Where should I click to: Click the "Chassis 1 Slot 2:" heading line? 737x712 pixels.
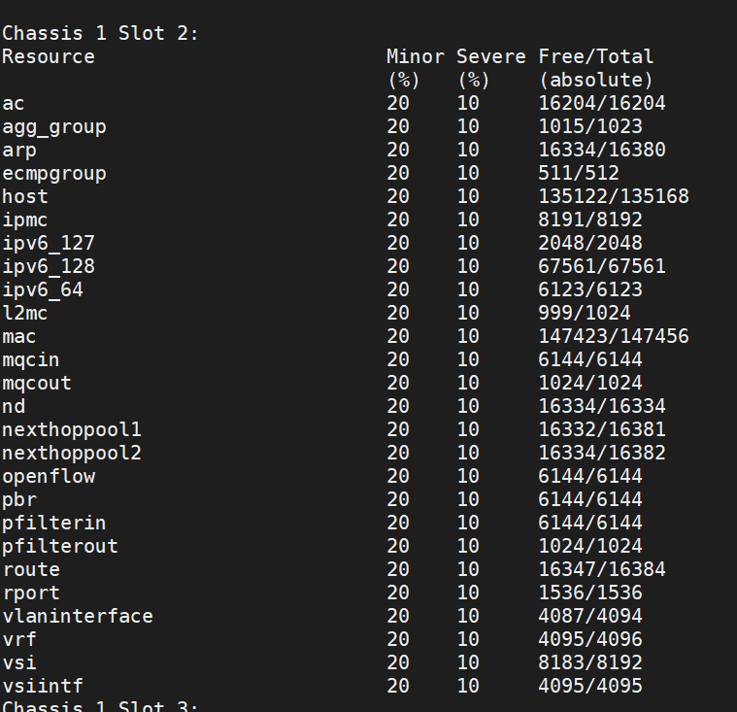(100, 33)
